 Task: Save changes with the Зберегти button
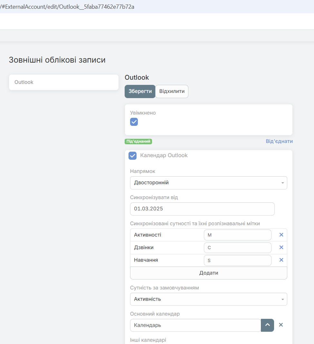pyautogui.click(x=140, y=91)
